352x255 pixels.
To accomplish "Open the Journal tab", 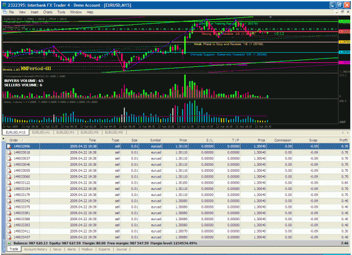I will tap(121, 249).
